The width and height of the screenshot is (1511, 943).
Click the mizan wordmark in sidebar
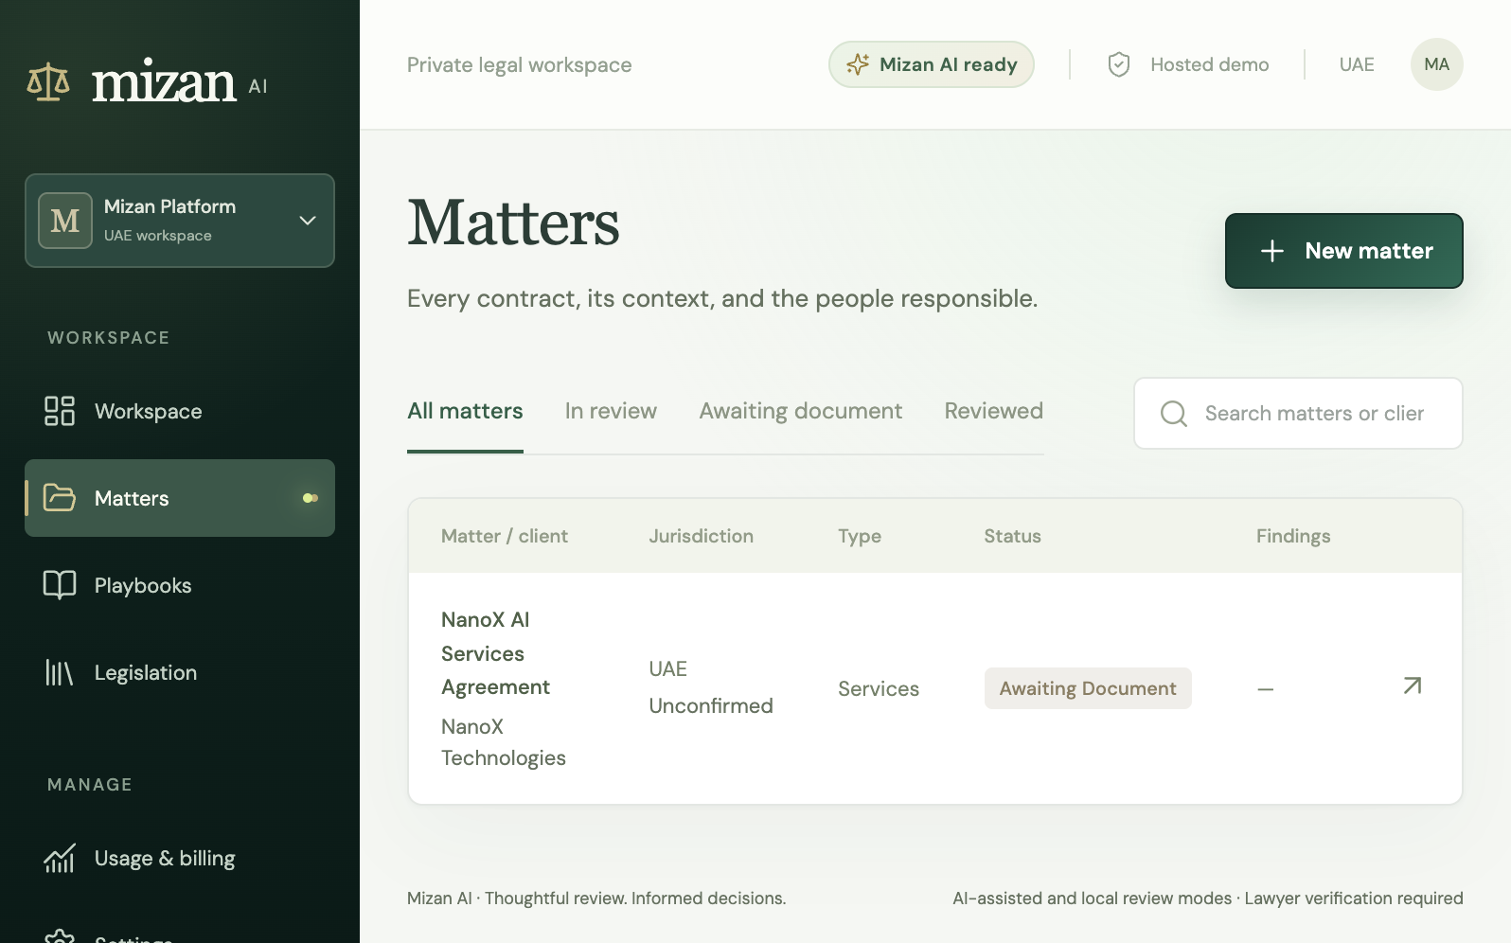click(164, 81)
